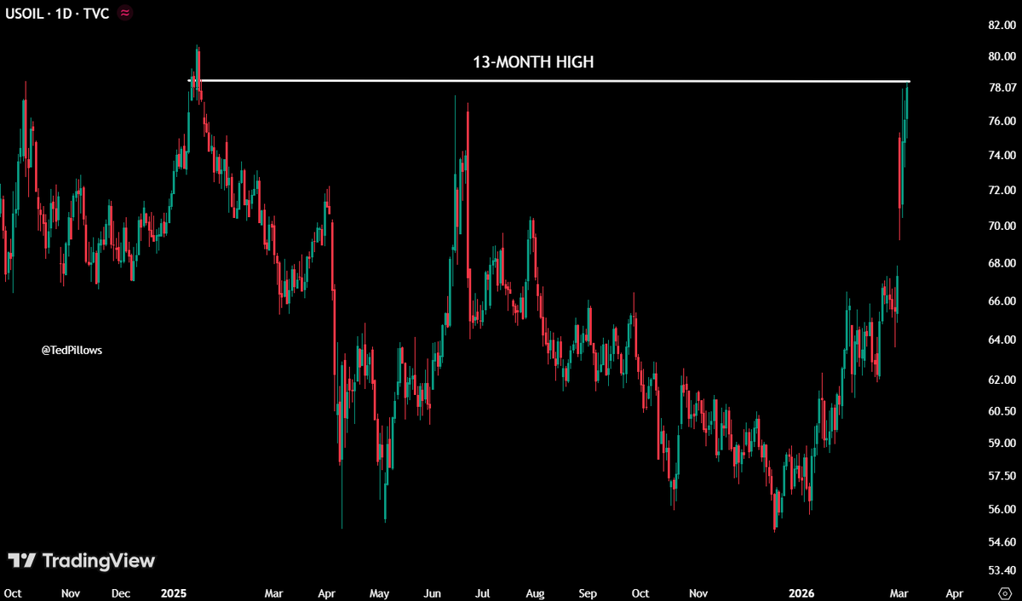Click the 78.07 current price label
Screen dimensions: 1022x601
pos(1002,89)
